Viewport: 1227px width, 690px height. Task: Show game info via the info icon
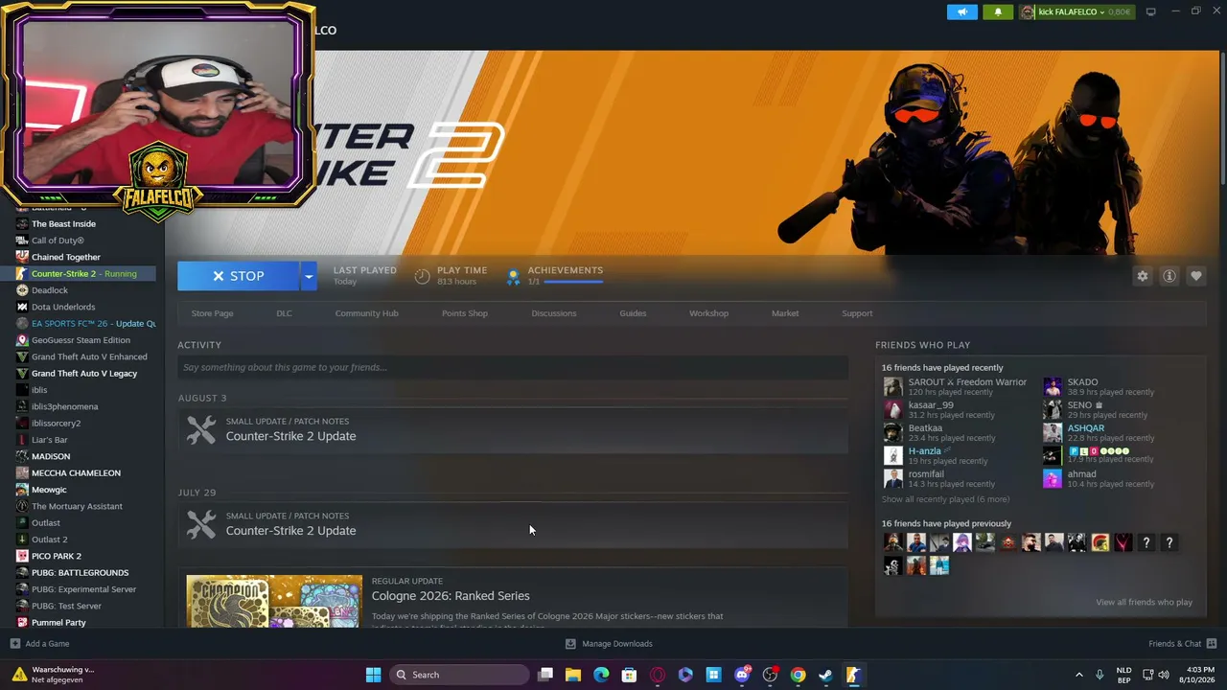[1169, 276]
